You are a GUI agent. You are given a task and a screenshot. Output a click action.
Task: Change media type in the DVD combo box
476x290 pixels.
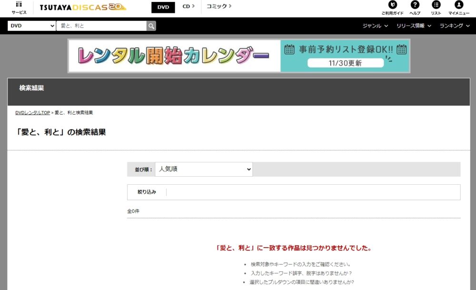(x=31, y=25)
